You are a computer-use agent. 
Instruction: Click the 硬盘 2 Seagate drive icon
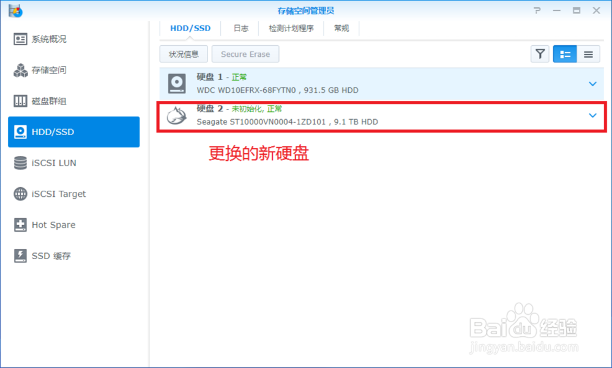coord(176,116)
